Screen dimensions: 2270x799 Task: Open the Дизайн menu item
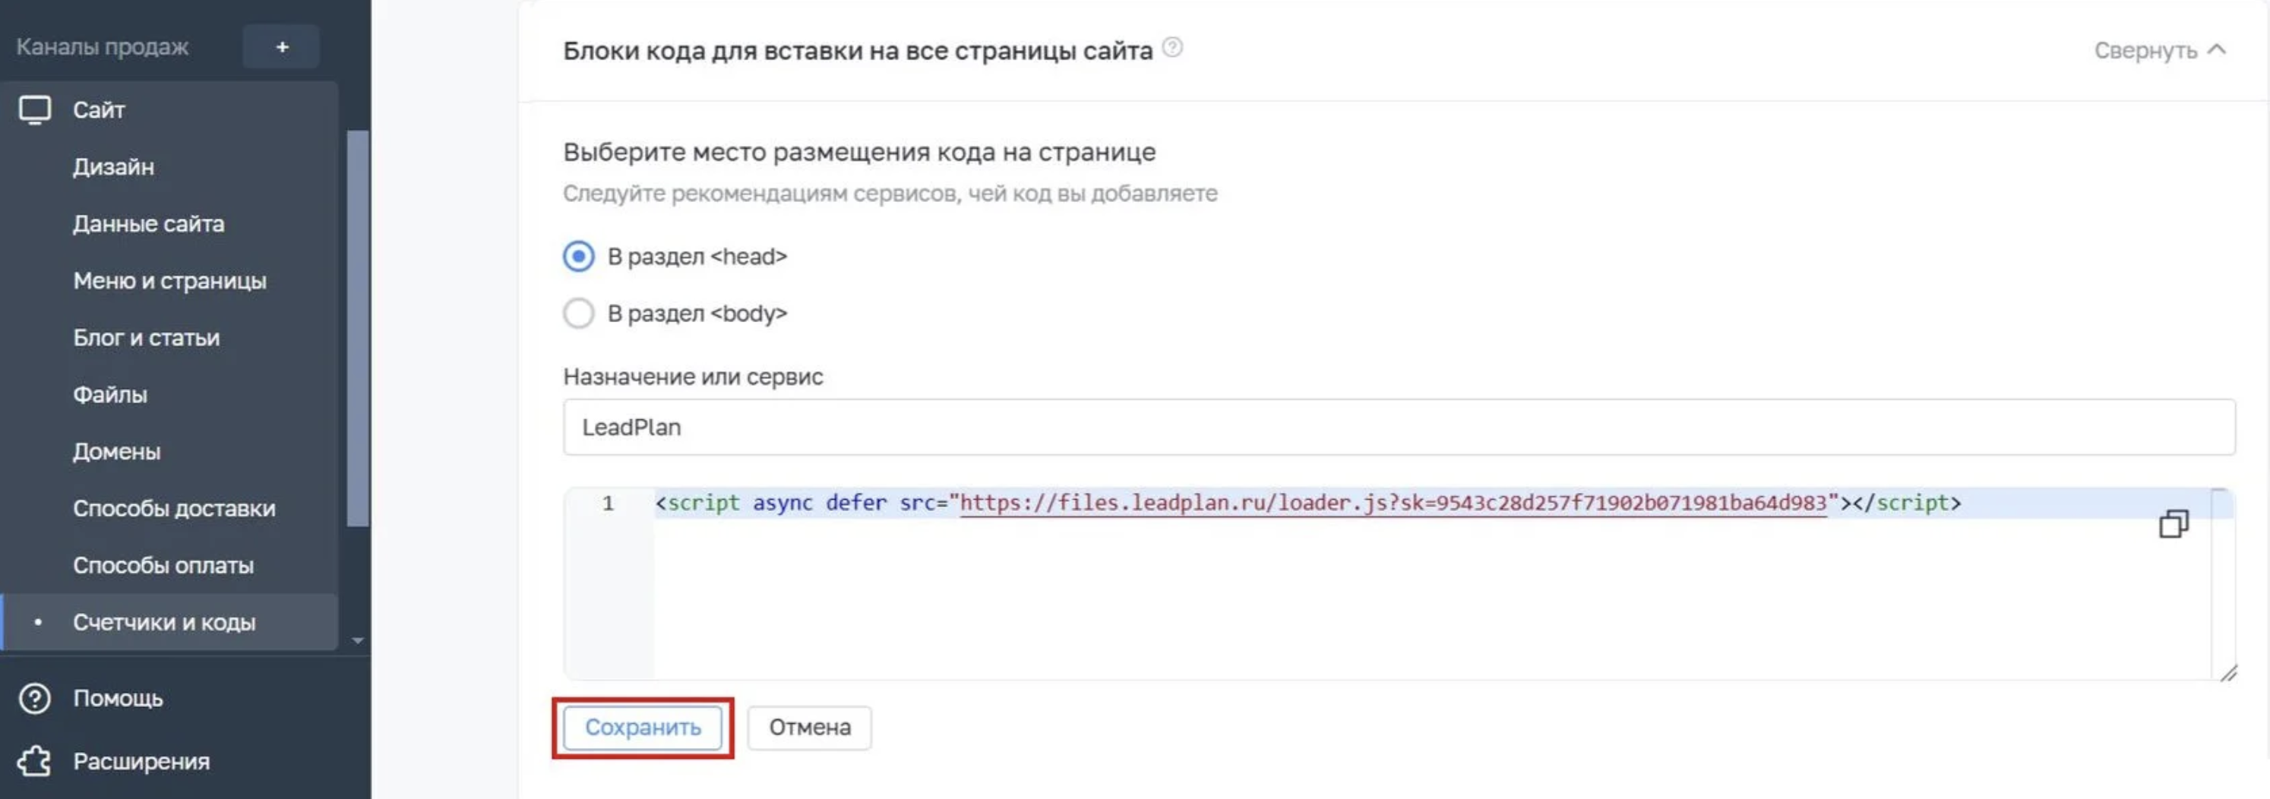[x=114, y=167]
